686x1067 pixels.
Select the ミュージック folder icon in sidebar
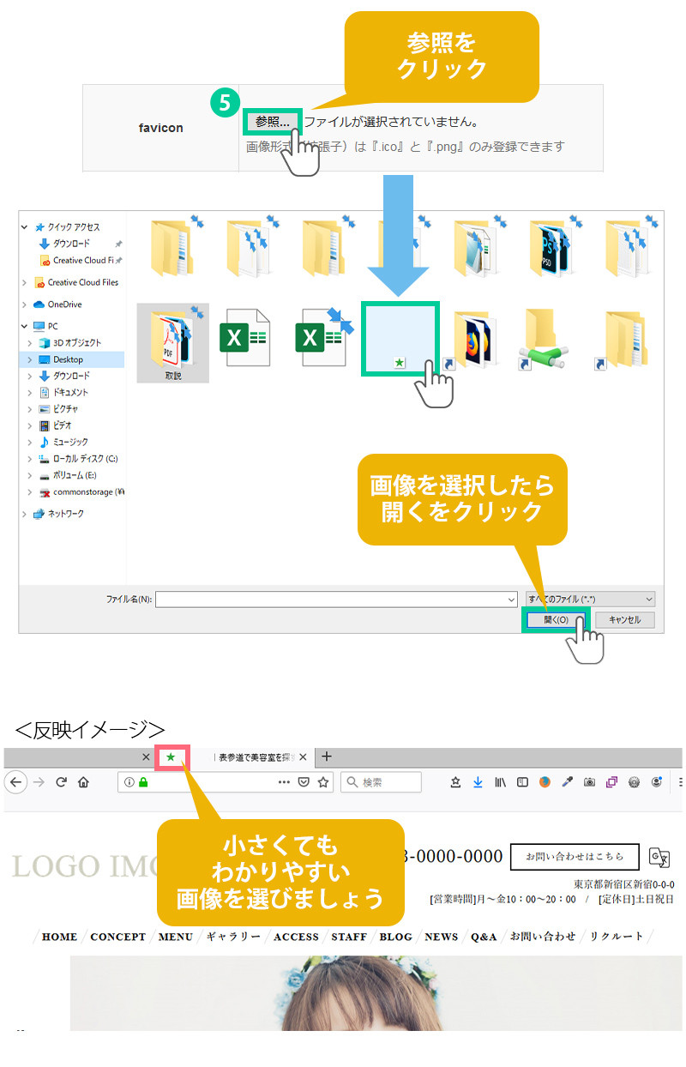(x=45, y=442)
